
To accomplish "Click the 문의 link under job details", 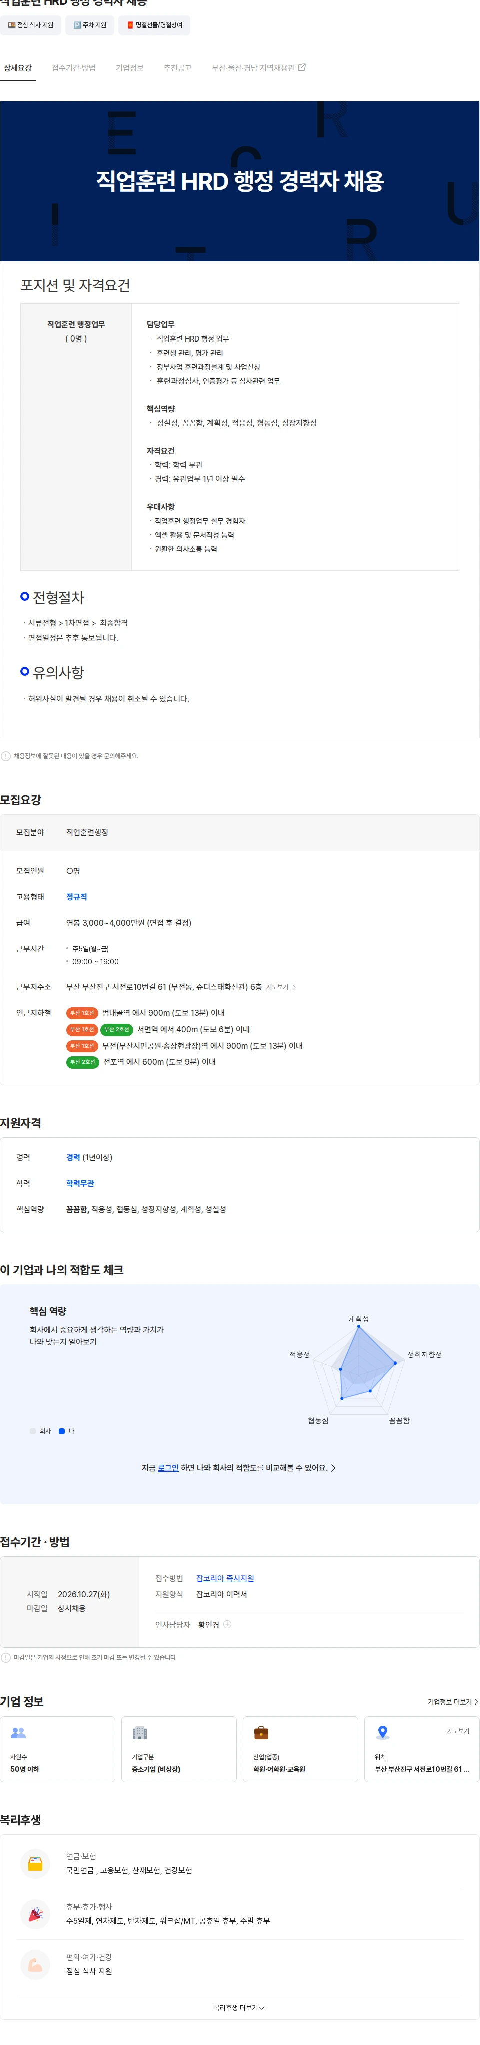I will pyautogui.click(x=109, y=756).
